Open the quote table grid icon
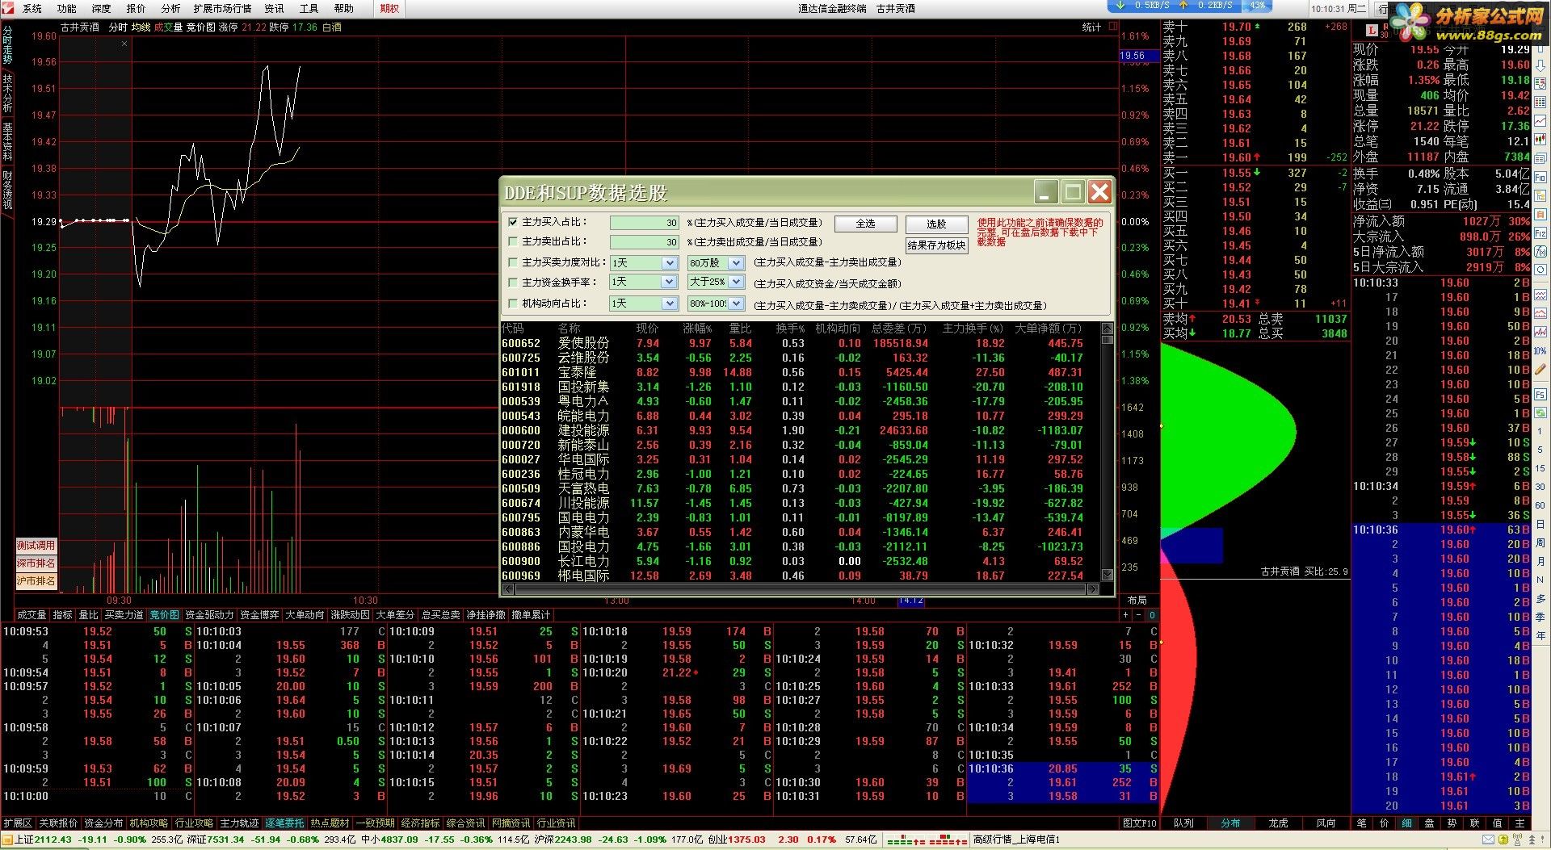This screenshot has width=1551, height=850. click(1540, 102)
